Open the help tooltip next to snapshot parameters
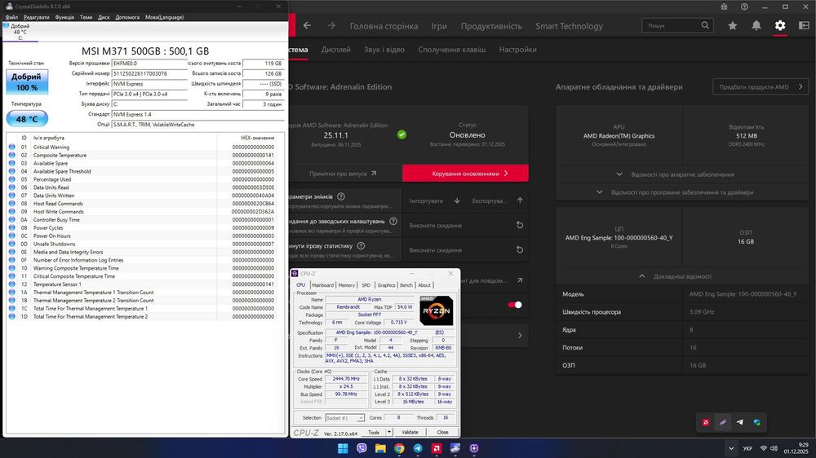Viewport: 816px width, 458px height. click(341, 196)
